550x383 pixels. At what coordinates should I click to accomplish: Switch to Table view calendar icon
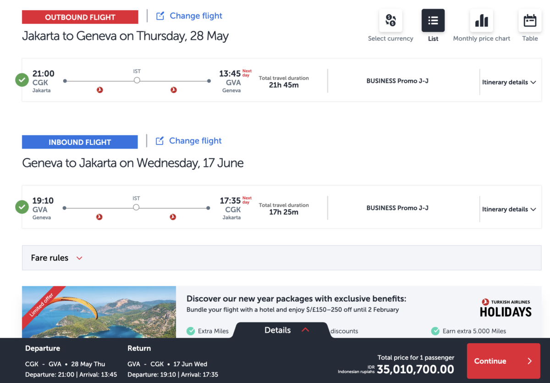click(530, 21)
